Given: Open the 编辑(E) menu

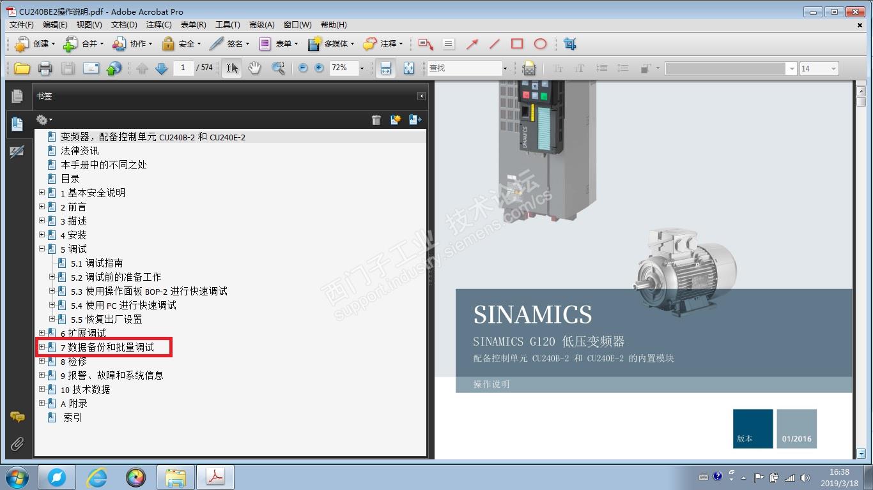Looking at the screenshot, I should point(55,25).
